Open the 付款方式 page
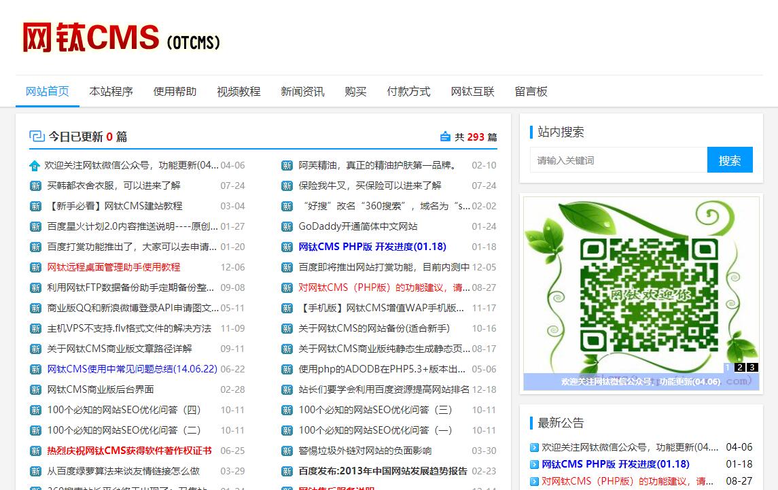The width and height of the screenshot is (778, 490). [x=408, y=91]
